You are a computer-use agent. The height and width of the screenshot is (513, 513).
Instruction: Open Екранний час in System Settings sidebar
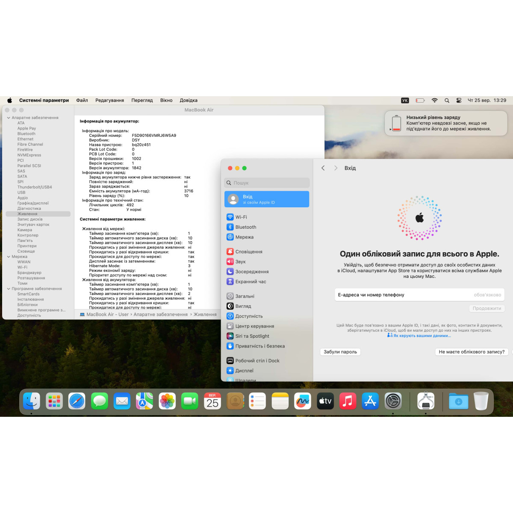[267, 281]
